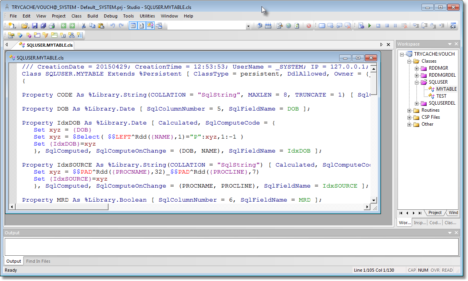Expand the RDDMGRDEL package node
This screenshot has height=281, width=468.
pos(416,76)
